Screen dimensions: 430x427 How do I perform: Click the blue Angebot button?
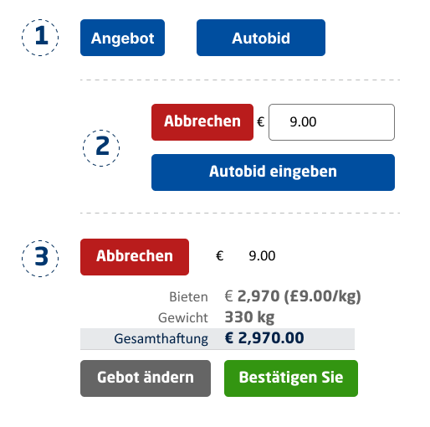pos(122,38)
